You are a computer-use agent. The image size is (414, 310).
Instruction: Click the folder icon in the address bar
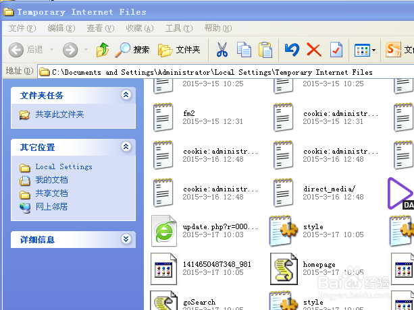[x=45, y=72]
